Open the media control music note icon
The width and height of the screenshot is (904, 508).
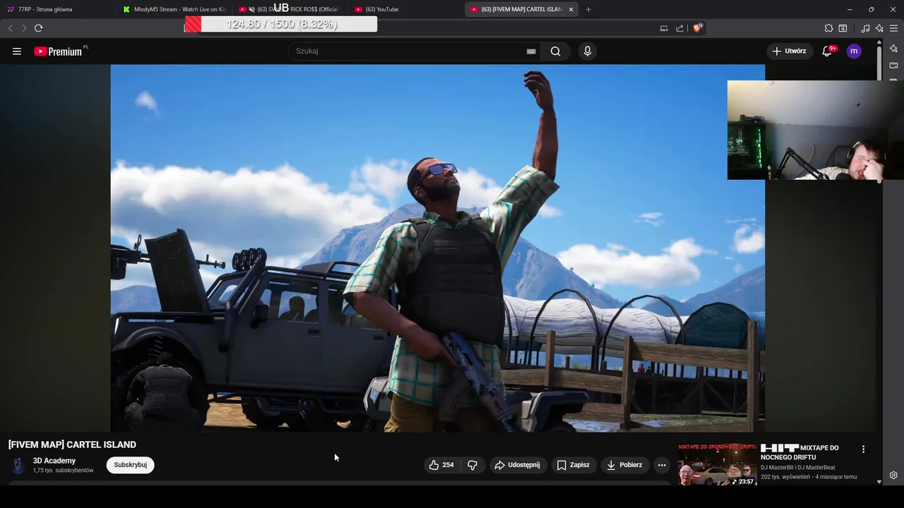(865, 28)
